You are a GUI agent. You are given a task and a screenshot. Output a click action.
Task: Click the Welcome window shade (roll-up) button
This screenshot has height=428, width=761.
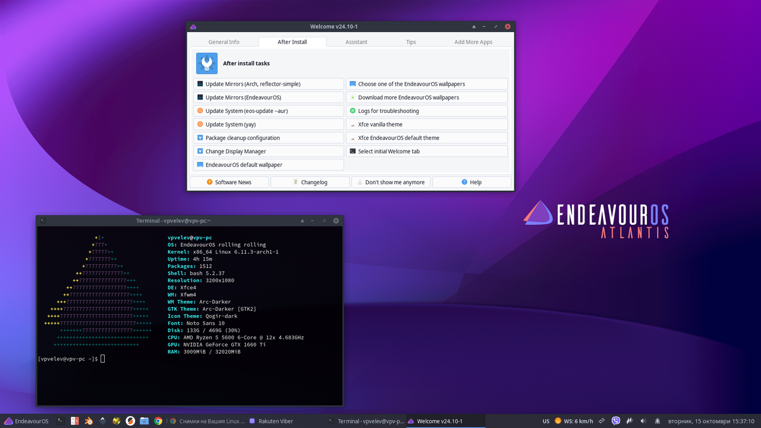(474, 27)
